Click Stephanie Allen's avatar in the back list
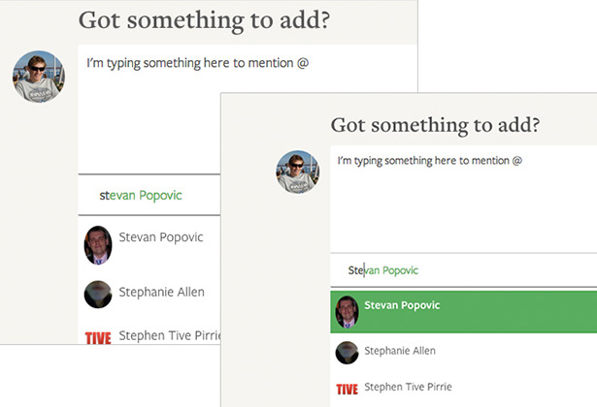 pyautogui.click(x=98, y=295)
